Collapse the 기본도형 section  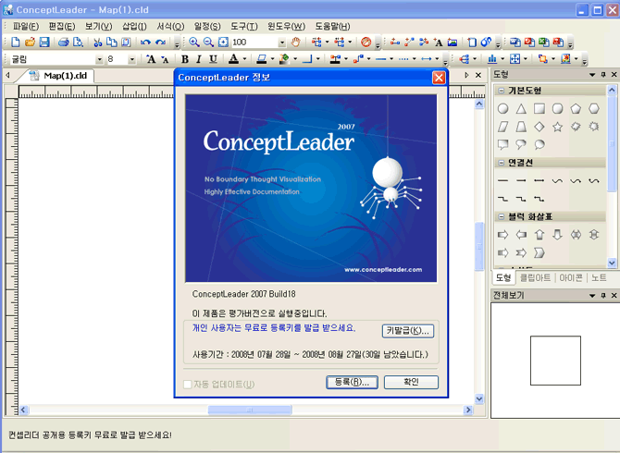[501, 91]
